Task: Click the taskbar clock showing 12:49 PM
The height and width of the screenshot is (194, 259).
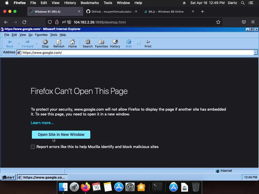Action: tap(250, 177)
